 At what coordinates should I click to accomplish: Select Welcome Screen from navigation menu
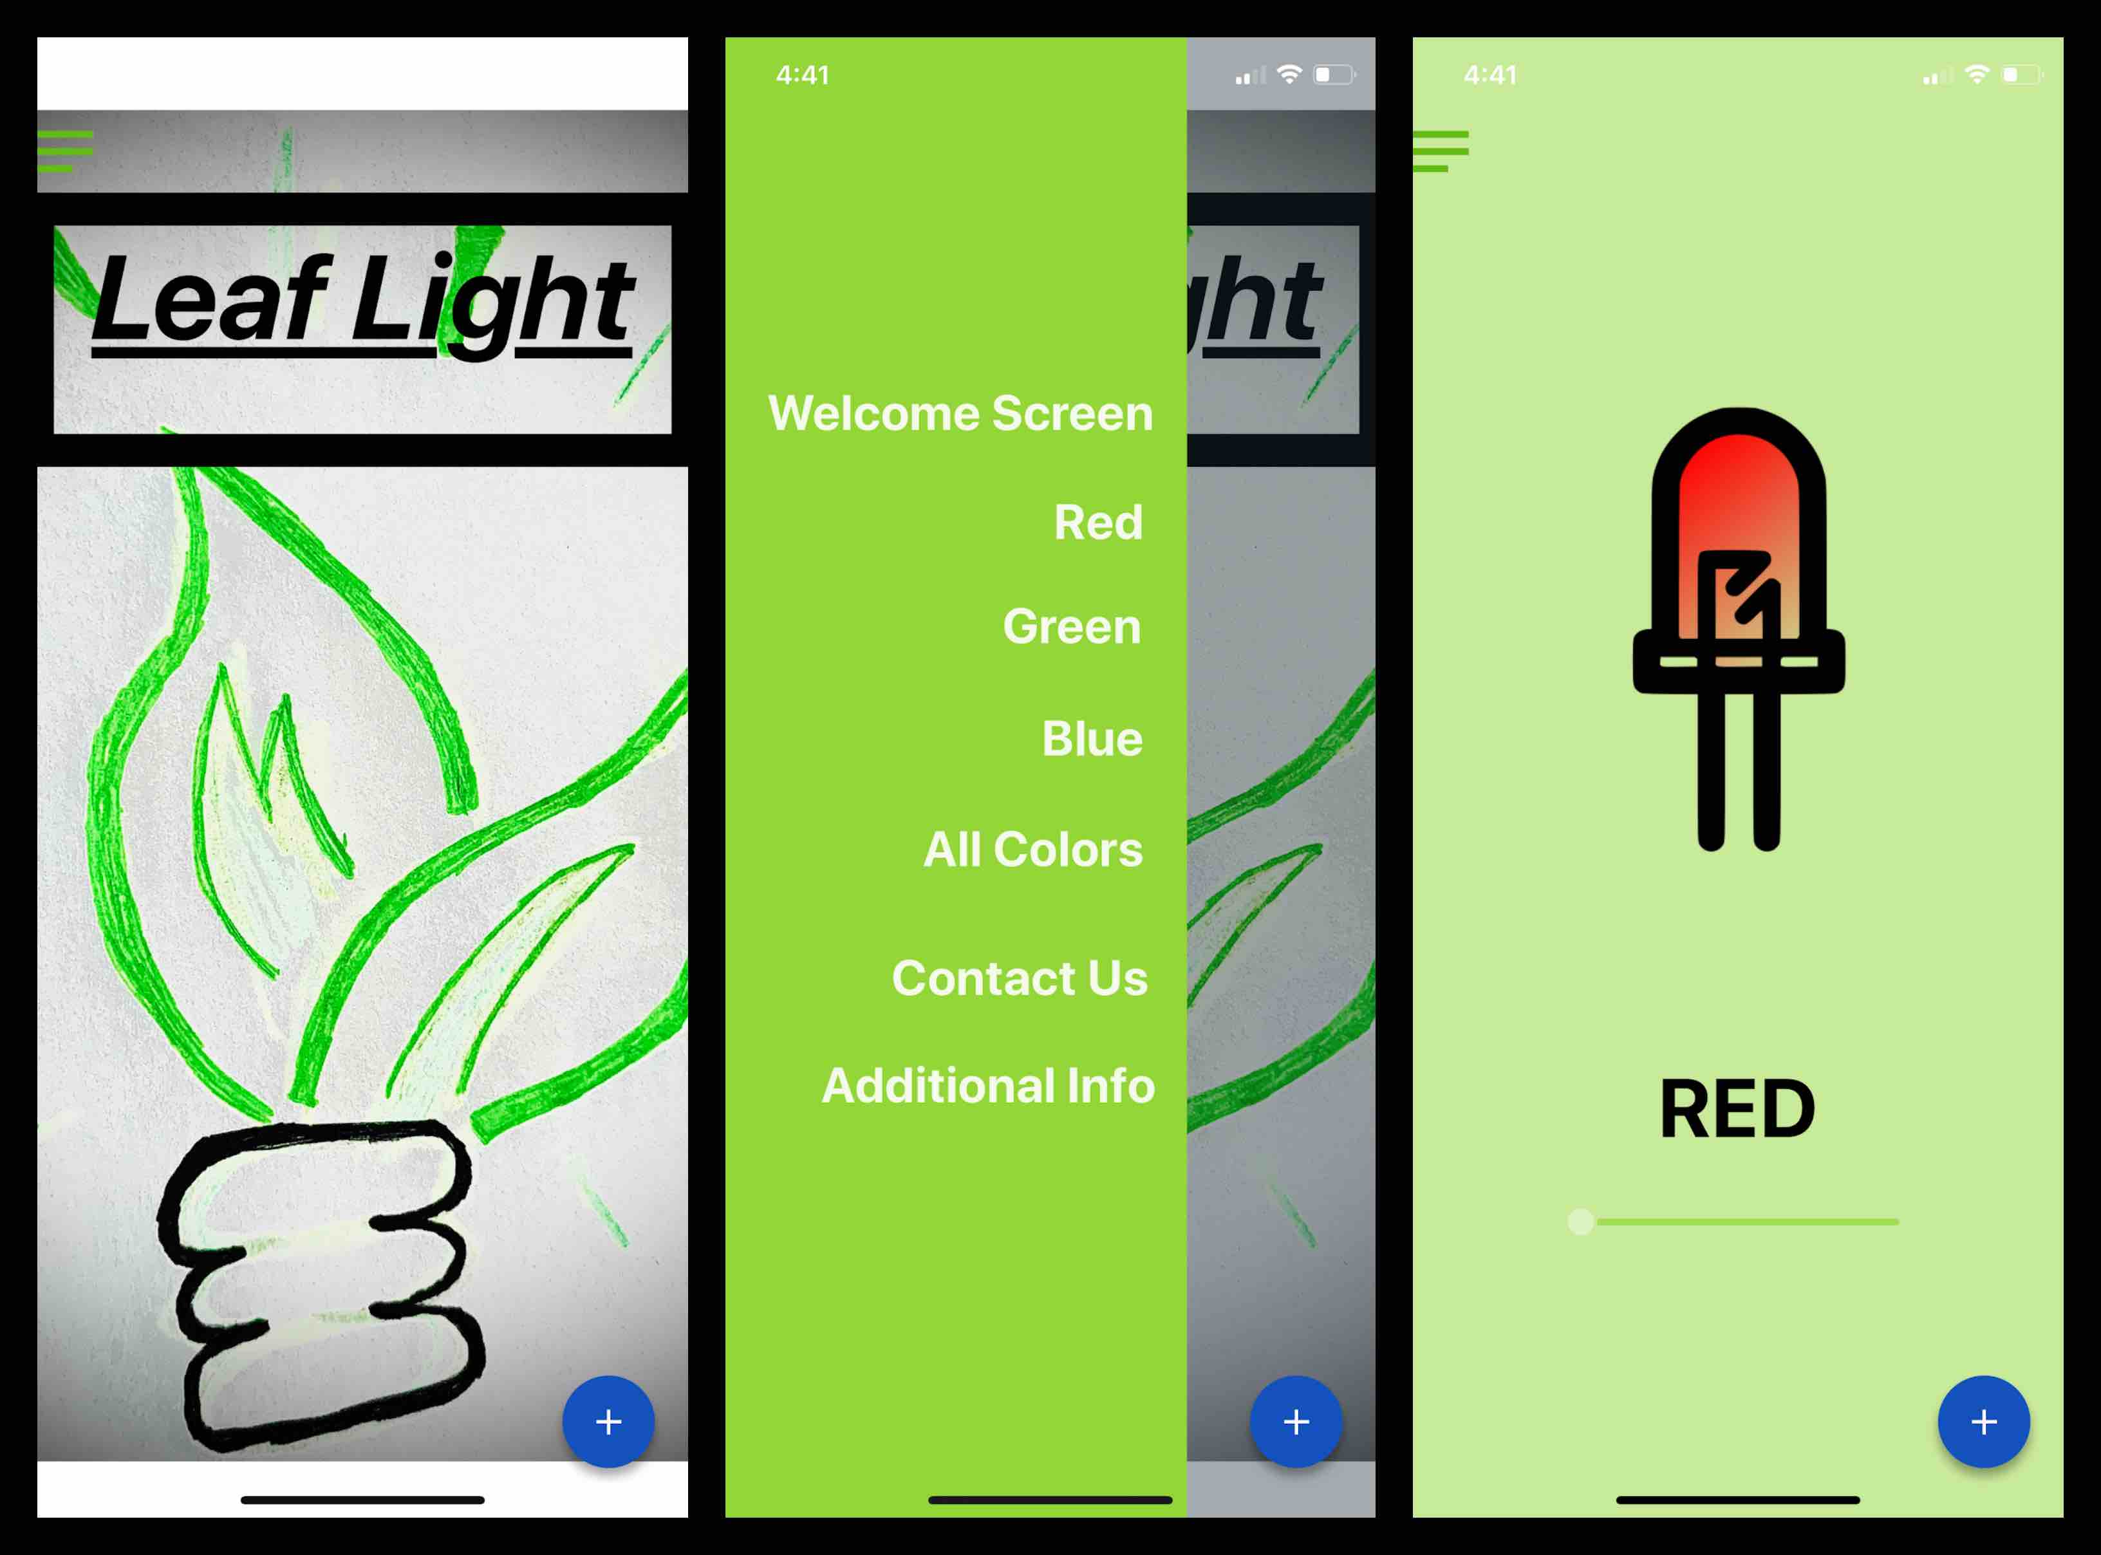coord(959,412)
